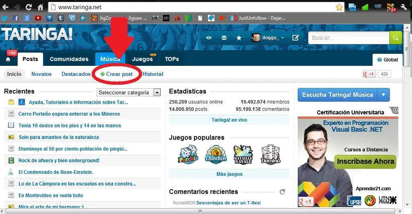Click the Crear post link

pyautogui.click(x=116, y=74)
